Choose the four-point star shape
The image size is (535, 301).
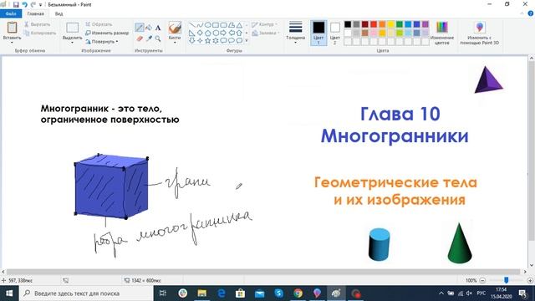coord(200,41)
